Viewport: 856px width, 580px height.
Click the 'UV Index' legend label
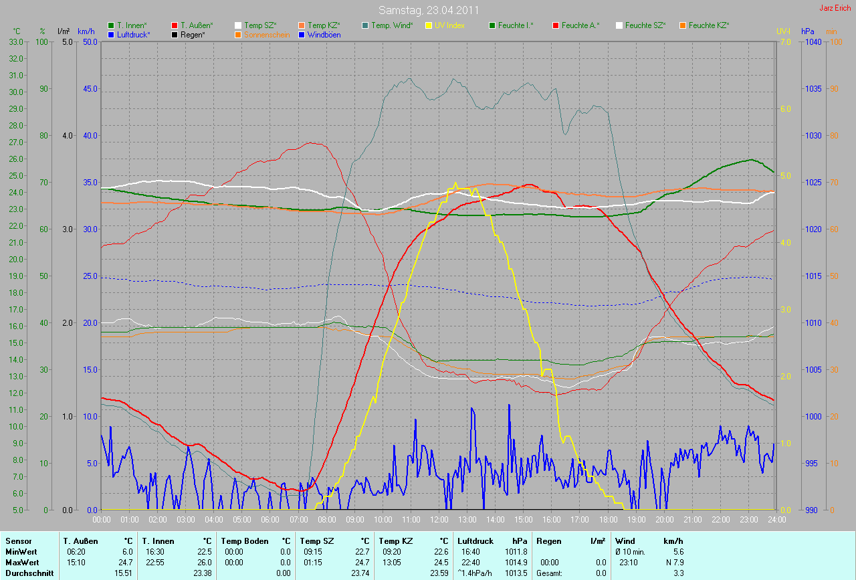click(x=449, y=25)
